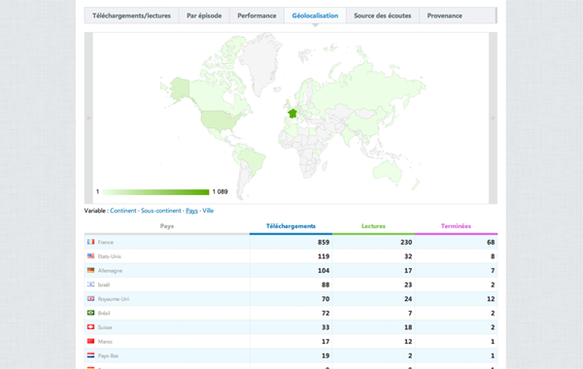Click the green map legend gradient bar
This screenshot has width=583, height=369.
(155, 192)
